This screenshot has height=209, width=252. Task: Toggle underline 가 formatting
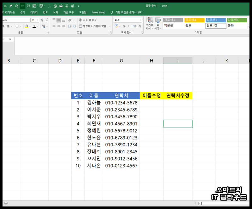(8, 26)
